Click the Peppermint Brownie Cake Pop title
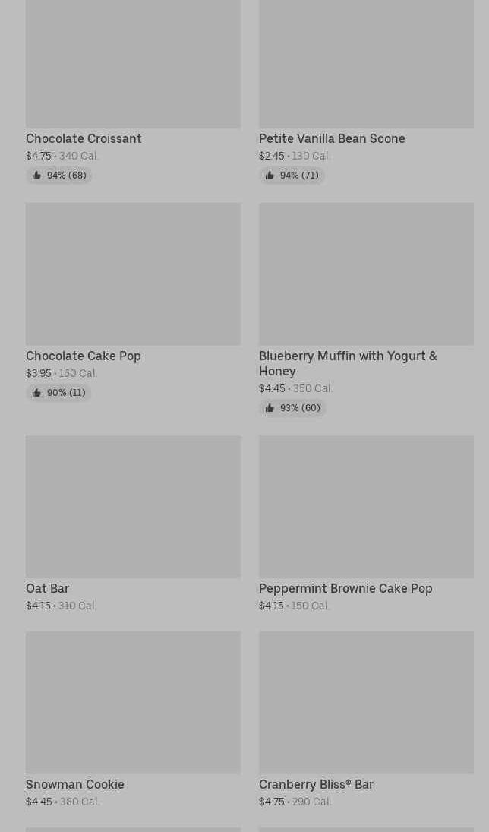Image resolution: width=489 pixels, height=832 pixels. [345, 588]
